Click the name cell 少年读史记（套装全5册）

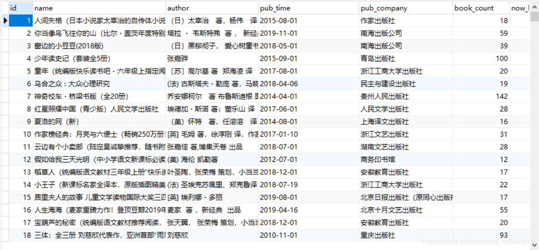tap(99, 59)
